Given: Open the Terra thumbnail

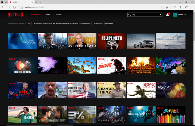Looking at the screenshot, I should pos(171,41).
